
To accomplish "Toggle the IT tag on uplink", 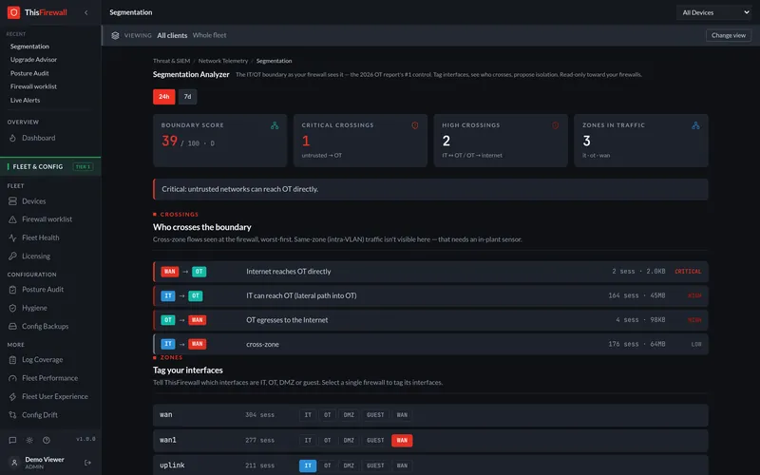I will tap(308, 465).
